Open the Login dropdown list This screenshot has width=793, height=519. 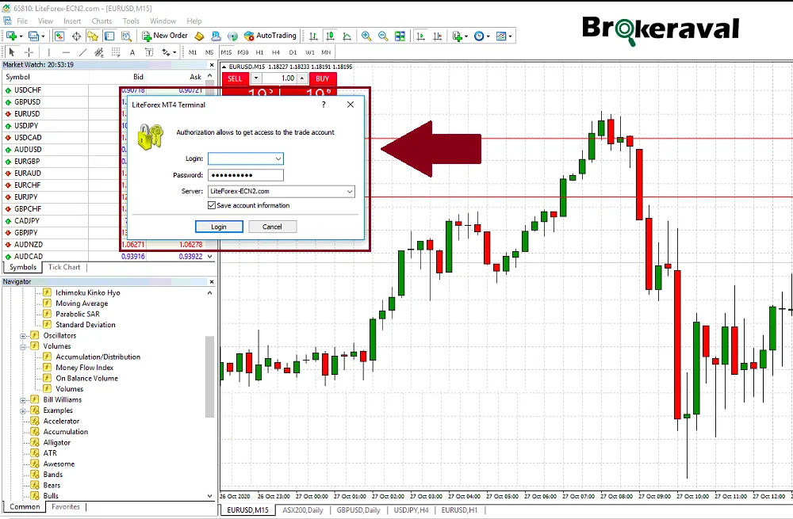tap(277, 159)
